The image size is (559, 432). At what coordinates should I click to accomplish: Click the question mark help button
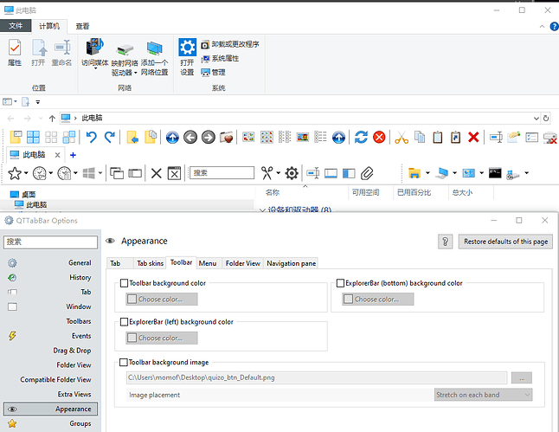point(445,242)
